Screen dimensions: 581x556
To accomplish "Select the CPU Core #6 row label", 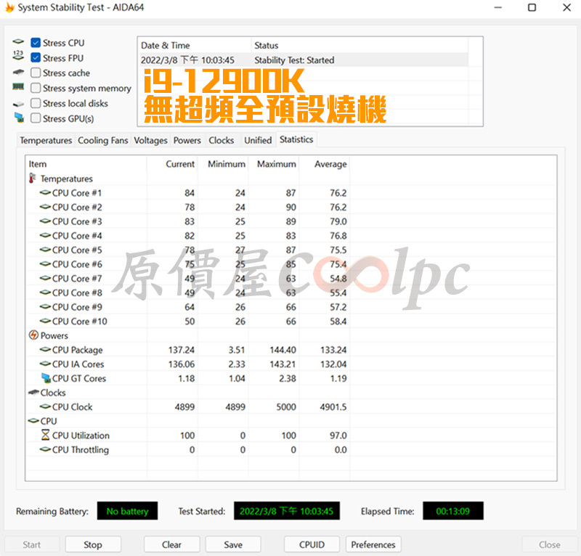I will pos(77,264).
